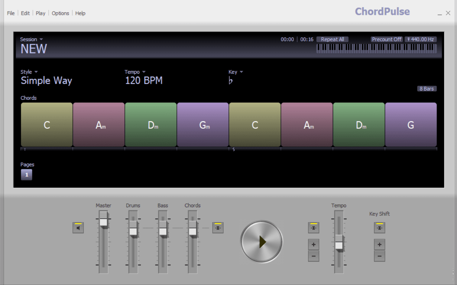Toggle Repeat All mode

click(x=332, y=39)
